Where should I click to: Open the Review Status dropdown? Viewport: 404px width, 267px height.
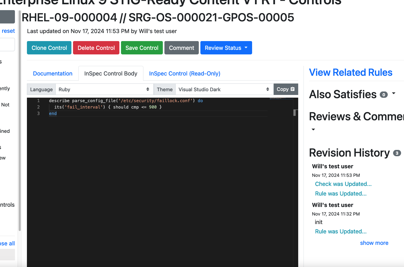tap(226, 48)
